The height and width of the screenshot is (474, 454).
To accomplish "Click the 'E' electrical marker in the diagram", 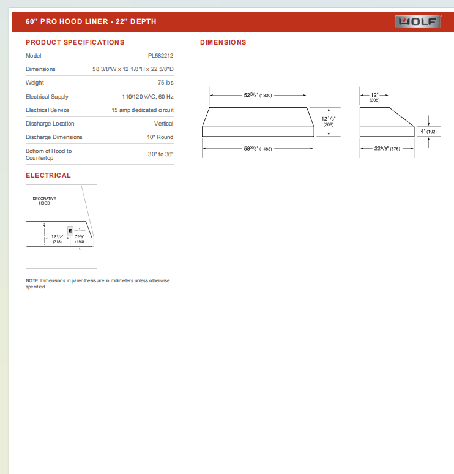I will click(70, 231).
